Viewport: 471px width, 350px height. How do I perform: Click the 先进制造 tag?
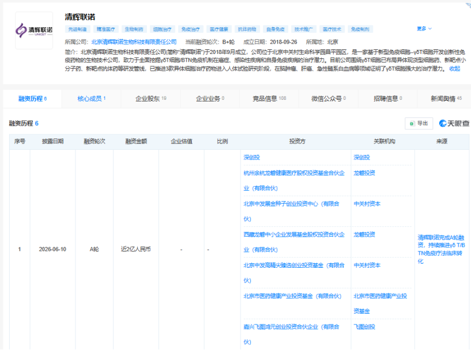coord(78,29)
